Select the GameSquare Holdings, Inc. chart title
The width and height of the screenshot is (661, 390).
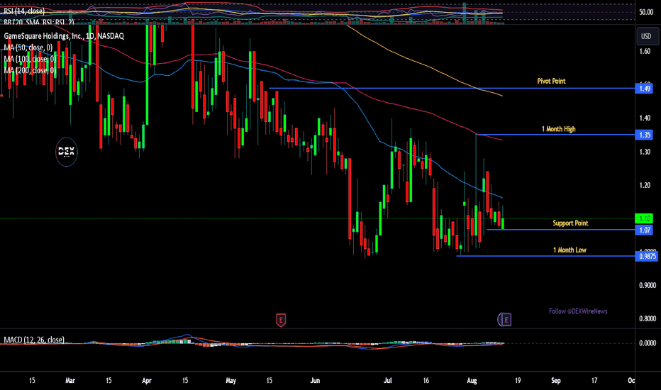(x=64, y=36)
